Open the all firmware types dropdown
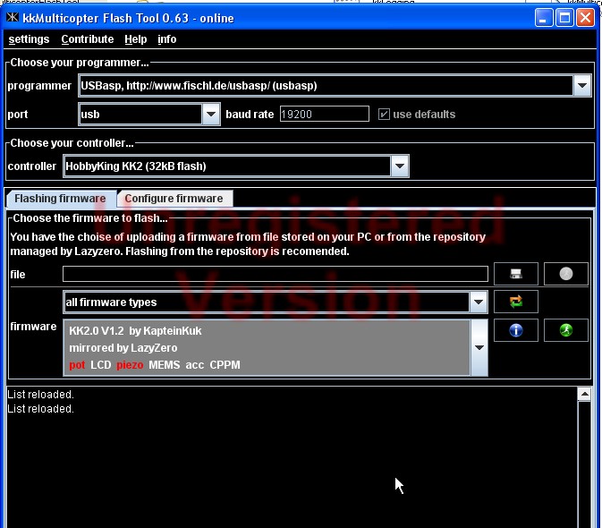Image resolution: width=602 pixels, height=528 pixels. [276, 302]
